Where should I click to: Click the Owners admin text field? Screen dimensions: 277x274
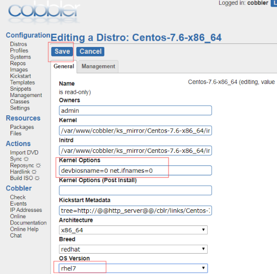click(135, 111)
